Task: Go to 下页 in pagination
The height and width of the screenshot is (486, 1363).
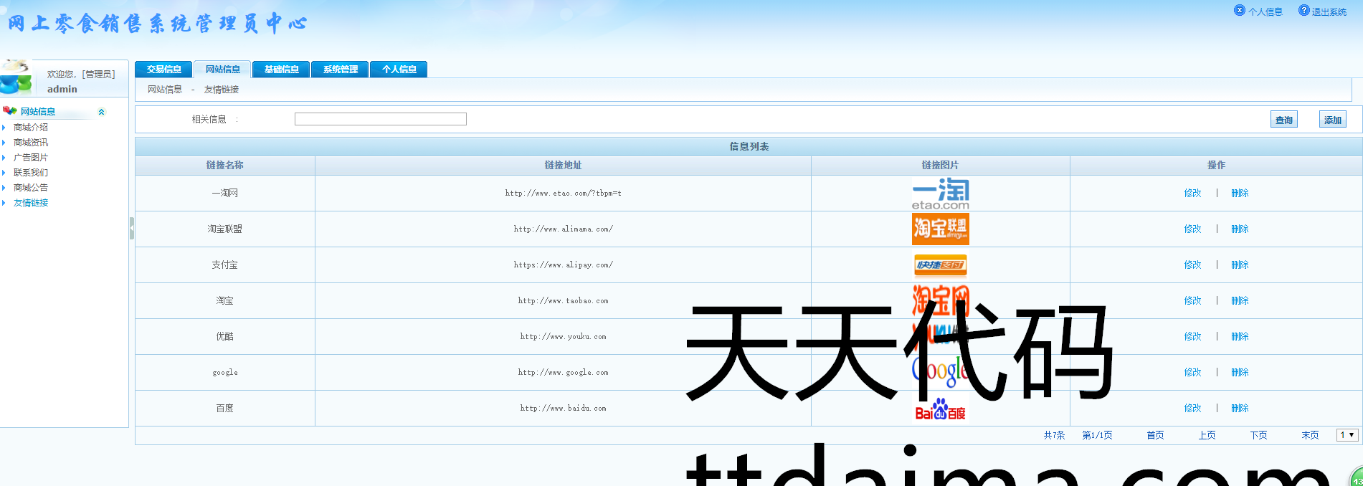Action: 1258,435
